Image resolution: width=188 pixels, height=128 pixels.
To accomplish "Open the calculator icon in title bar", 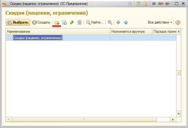I will pos(139,4).
